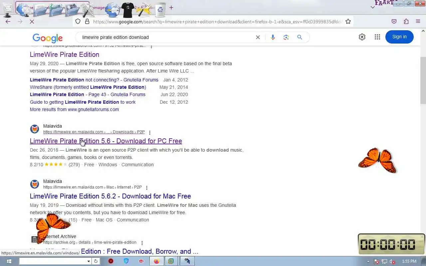Click the Google logo
The height and width of the screenshot is (266, 426).
(x=48, y=38)
